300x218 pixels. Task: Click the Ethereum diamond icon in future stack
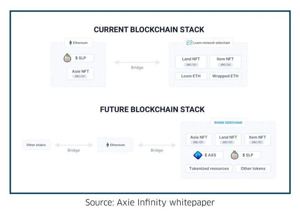tap(108, 145)
